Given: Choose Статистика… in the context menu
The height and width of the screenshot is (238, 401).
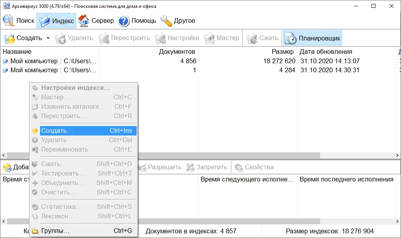Looking at the screenshot, I should (x=83, y=207).
